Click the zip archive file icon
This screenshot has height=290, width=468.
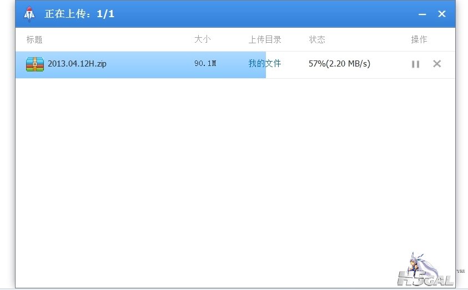coord(35,64)
